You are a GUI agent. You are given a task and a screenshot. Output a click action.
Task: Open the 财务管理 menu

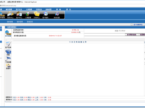tap(9, 9)
